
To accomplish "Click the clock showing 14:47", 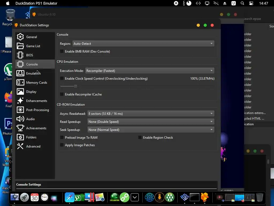I will point(264,3).
